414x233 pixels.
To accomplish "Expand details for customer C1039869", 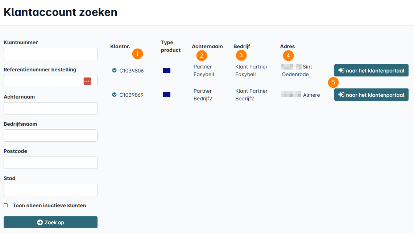I will tap(114, 95).
